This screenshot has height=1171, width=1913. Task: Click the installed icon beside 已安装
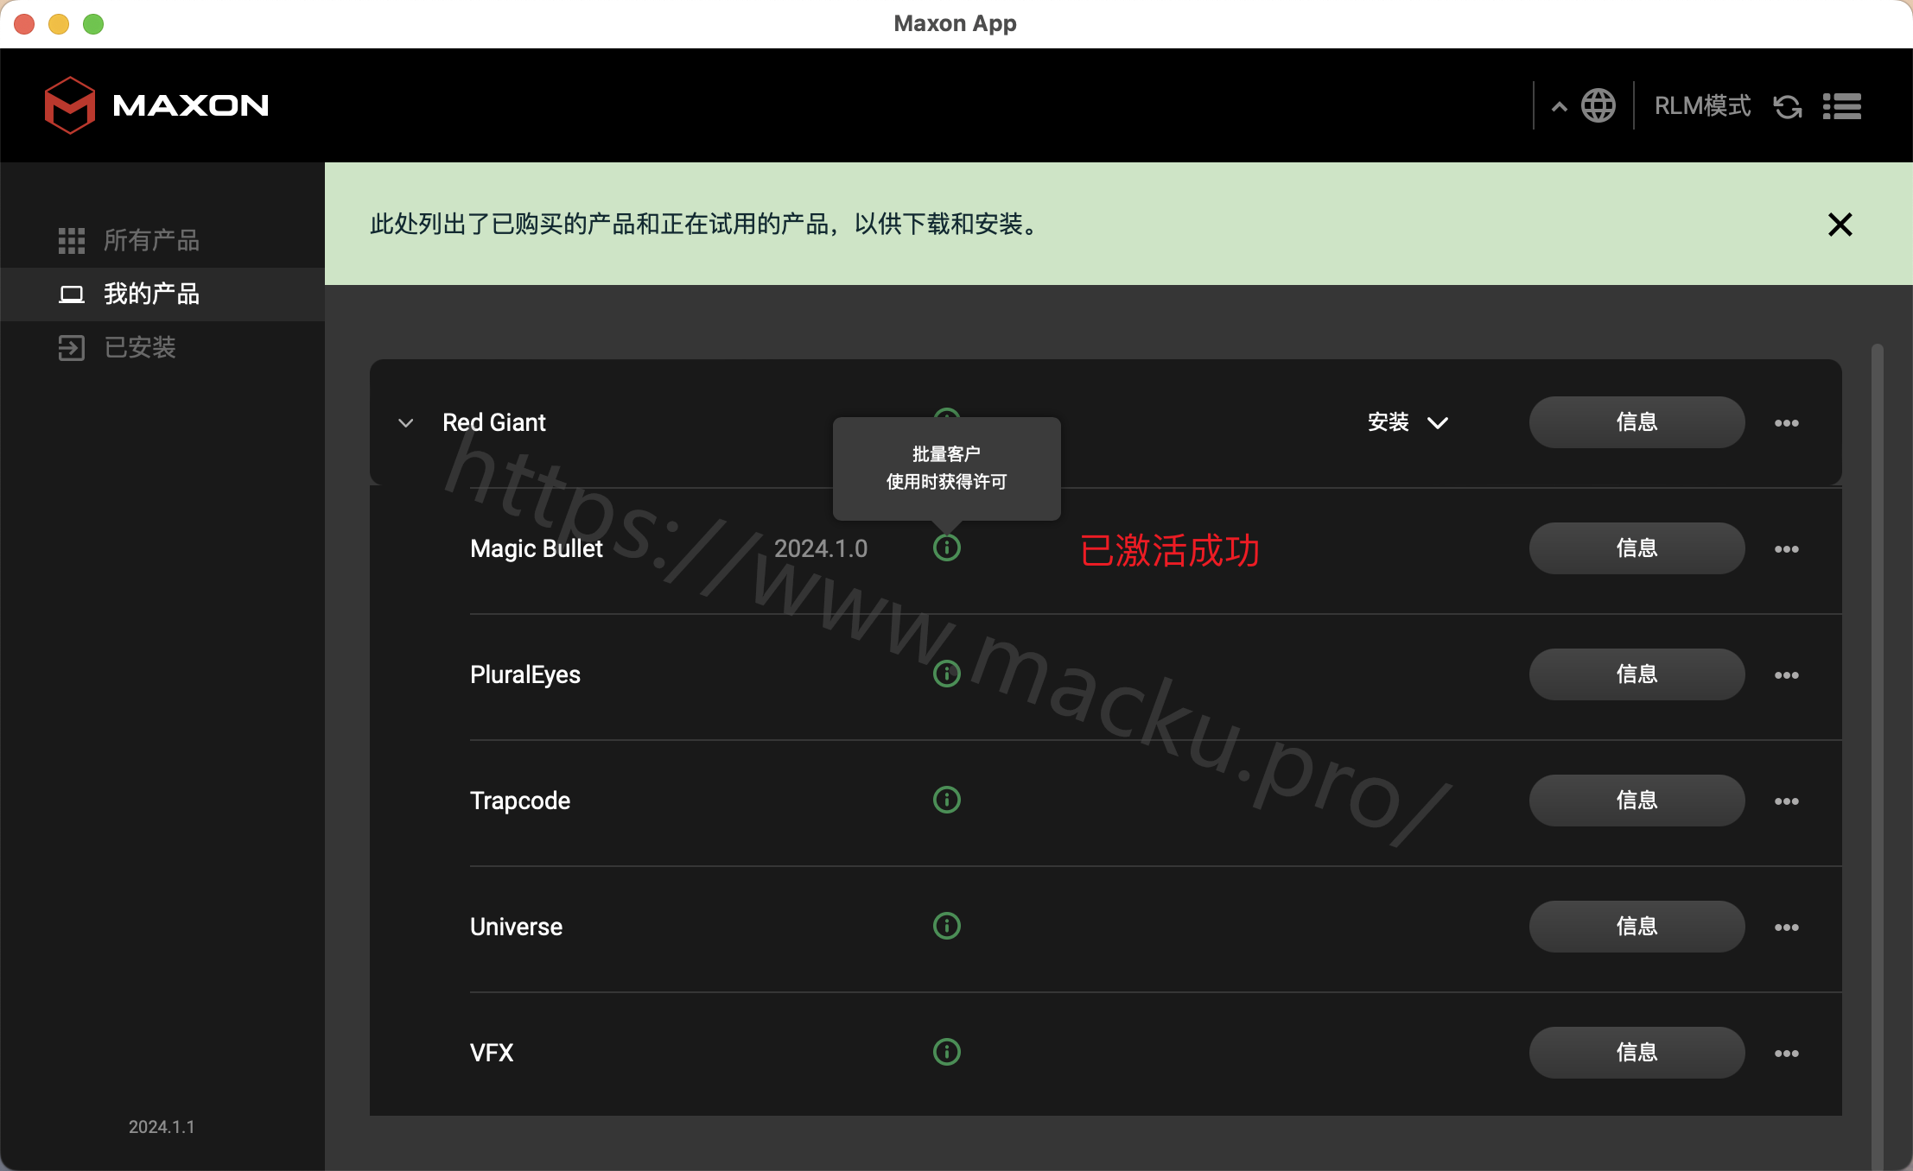point(72,348)
